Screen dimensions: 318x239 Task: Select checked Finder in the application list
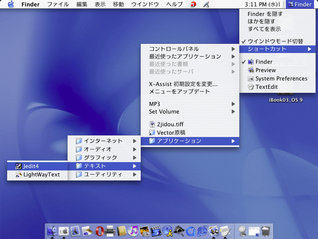(x=277, y=62)
